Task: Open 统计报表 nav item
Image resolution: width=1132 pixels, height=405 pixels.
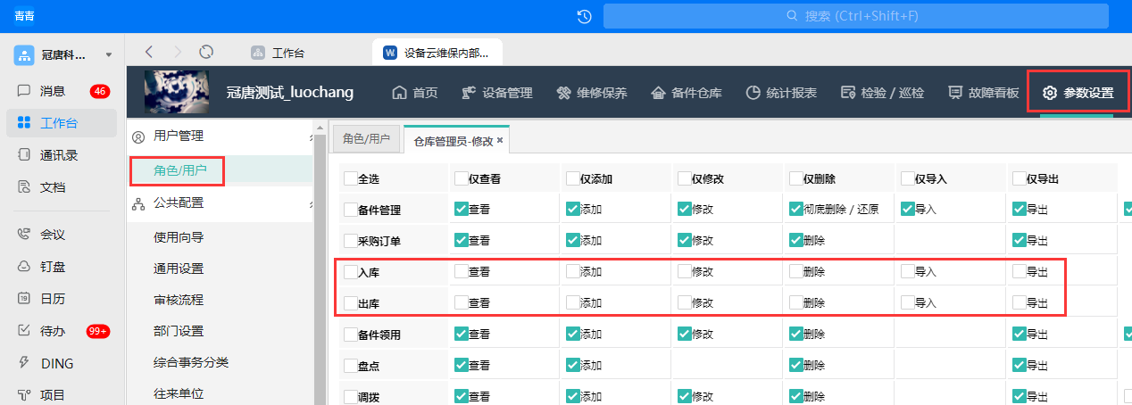Action: (x=781, y=93)
